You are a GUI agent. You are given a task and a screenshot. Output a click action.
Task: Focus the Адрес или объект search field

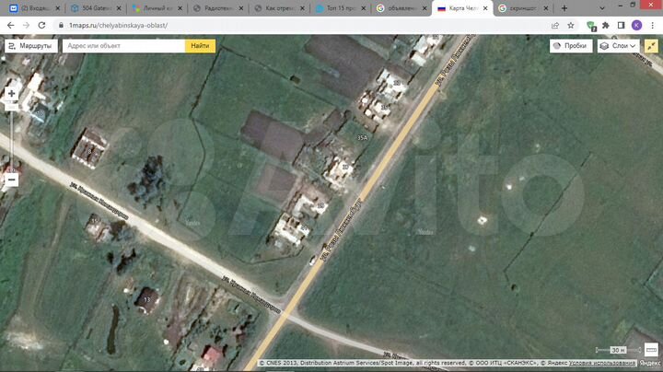coord(123,45)
